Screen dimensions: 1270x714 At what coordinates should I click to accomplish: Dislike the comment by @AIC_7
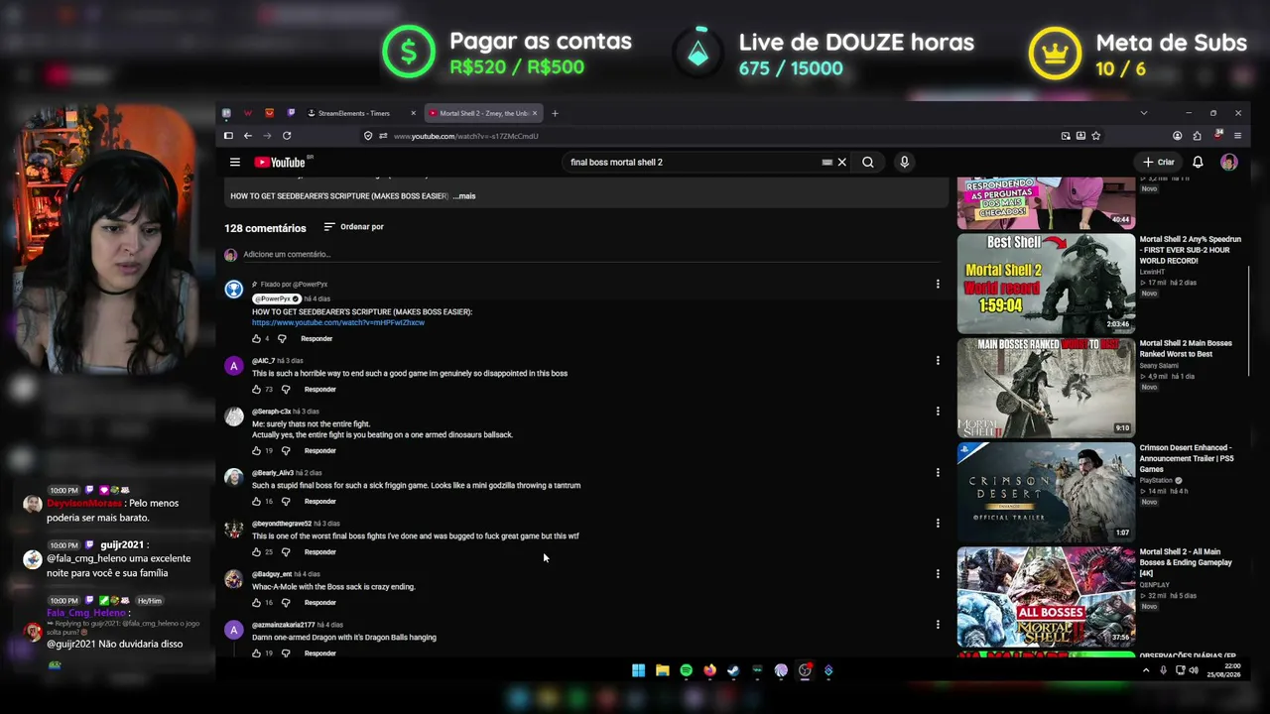click(285, 390)
